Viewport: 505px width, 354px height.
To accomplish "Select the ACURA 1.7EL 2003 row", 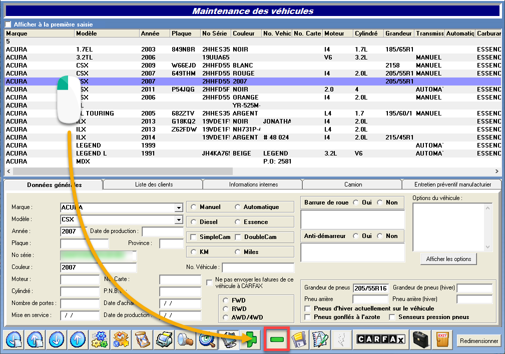I will [x=253, y=49].
